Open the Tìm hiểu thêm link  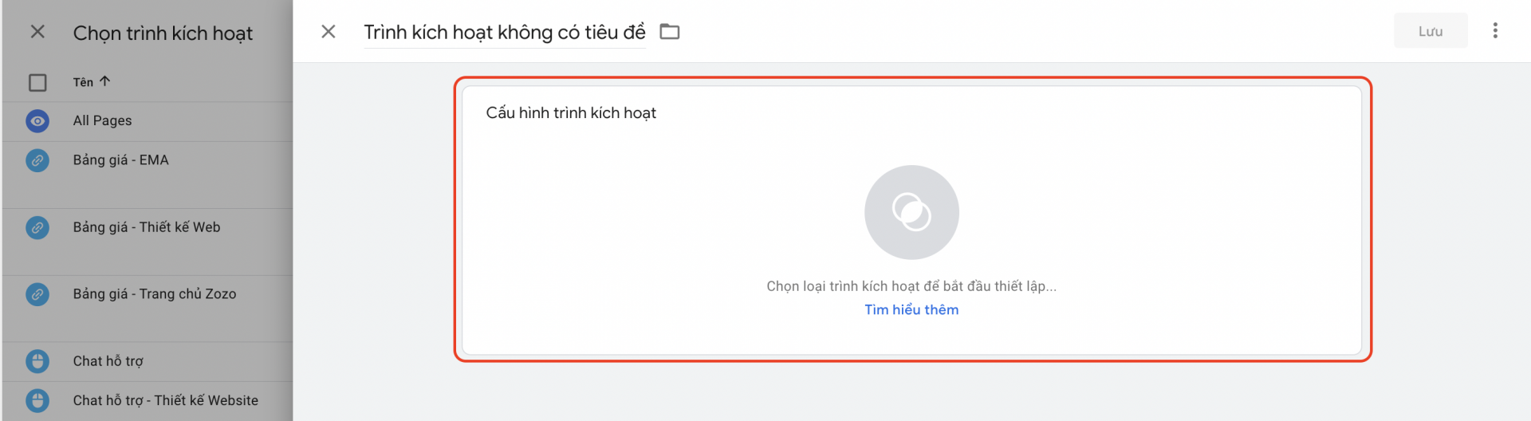[911, 309]
